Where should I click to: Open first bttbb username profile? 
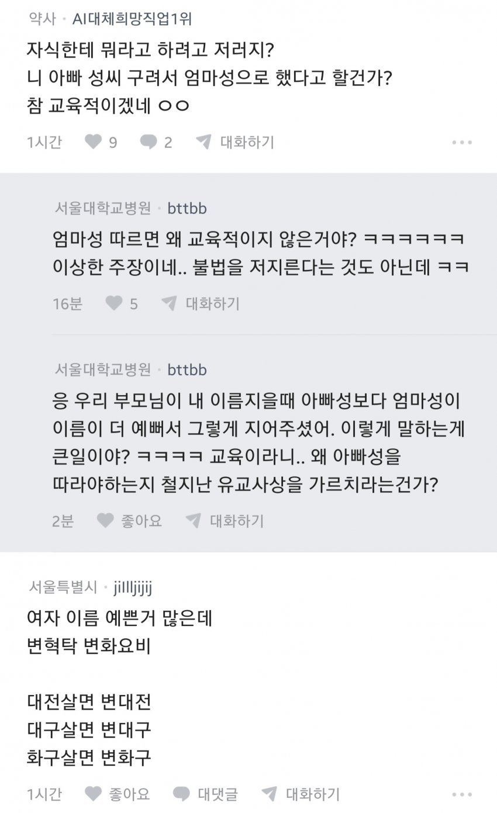pyautogui.click(x=187, y=208)
